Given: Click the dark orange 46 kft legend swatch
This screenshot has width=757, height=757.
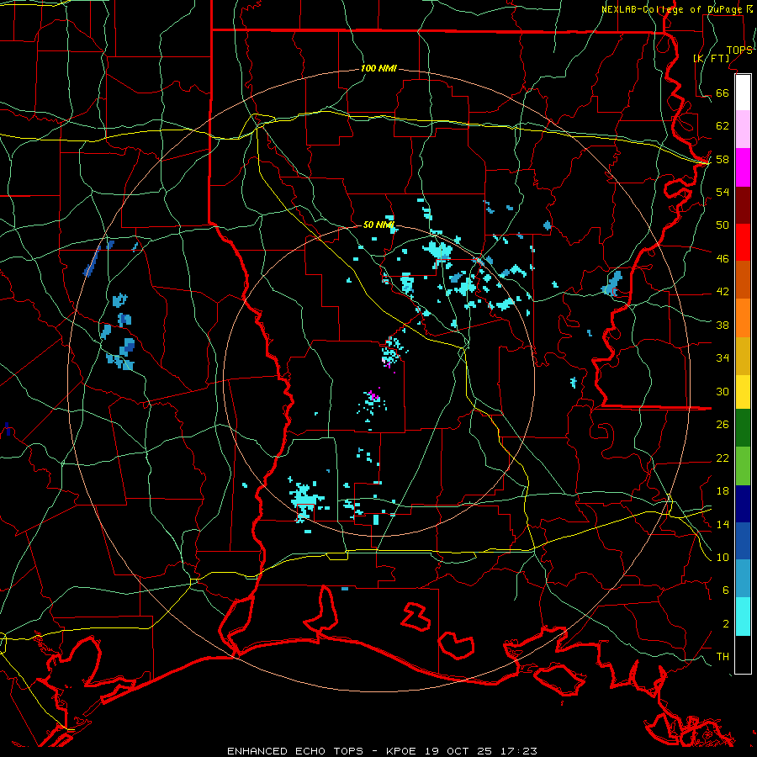Looking at the screenshot, I should (x=743, y=280).
